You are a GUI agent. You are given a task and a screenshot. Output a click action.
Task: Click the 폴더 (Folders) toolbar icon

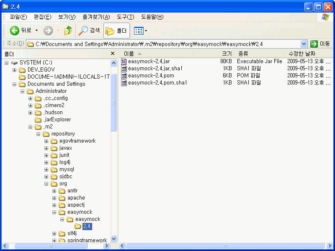[x=110, y=30]
